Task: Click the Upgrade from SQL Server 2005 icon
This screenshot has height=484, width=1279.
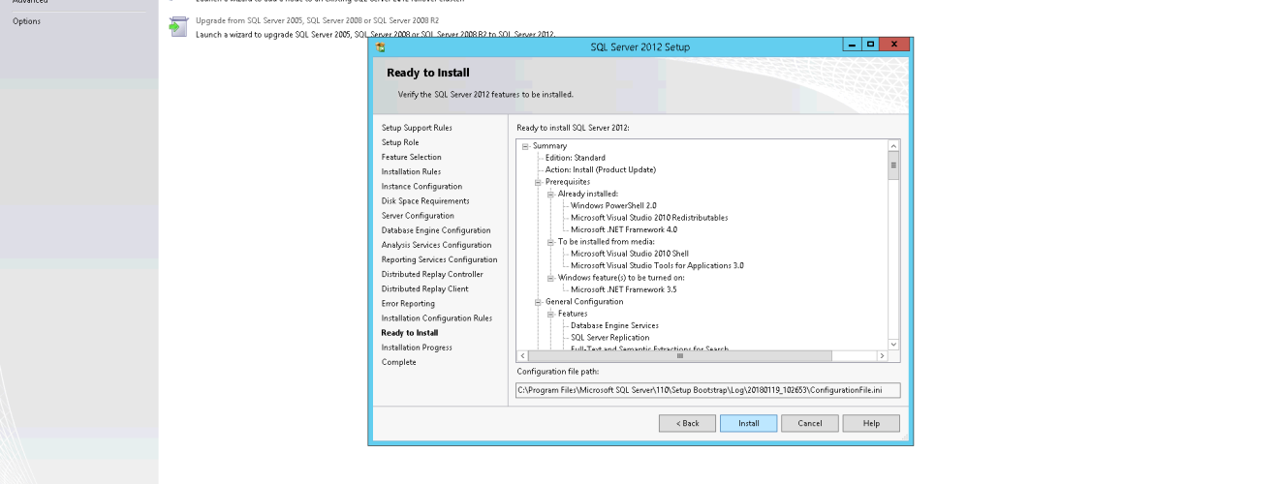Action: click(176, 27)
